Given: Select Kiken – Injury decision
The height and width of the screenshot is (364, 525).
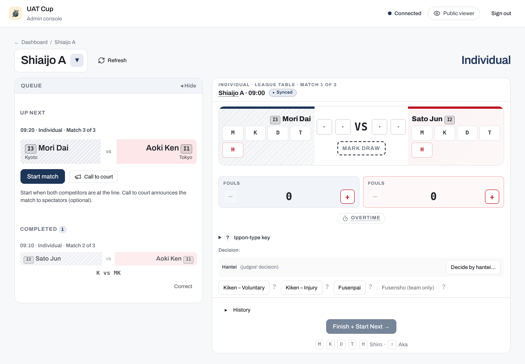Looking at the screenshot, I should (x=301, y=288).
